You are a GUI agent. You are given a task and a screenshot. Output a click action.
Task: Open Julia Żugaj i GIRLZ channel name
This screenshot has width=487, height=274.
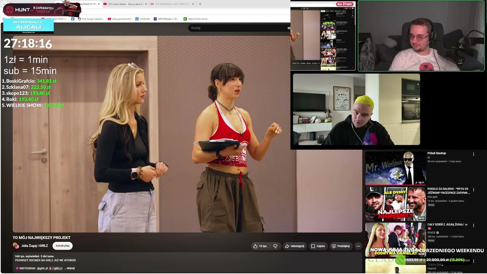35,246
